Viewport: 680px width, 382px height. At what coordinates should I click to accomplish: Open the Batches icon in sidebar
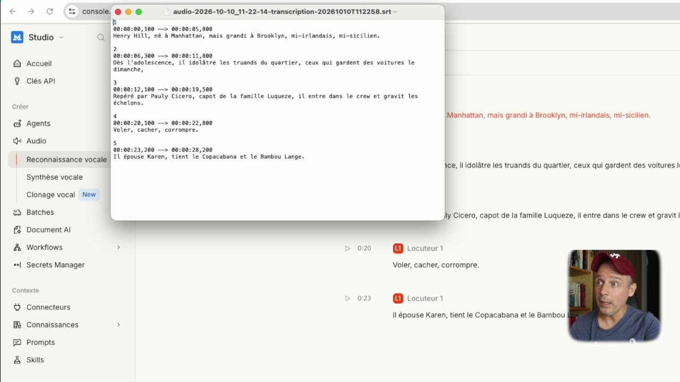click(x=17, y=212)
